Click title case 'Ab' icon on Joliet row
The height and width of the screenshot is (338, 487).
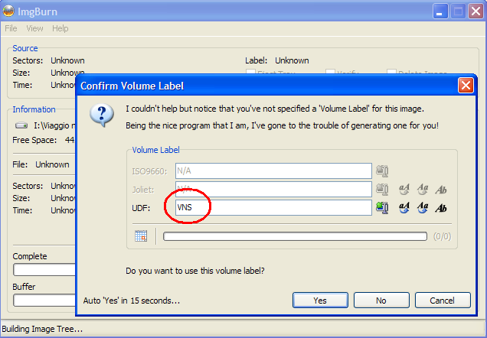(441, 190)
